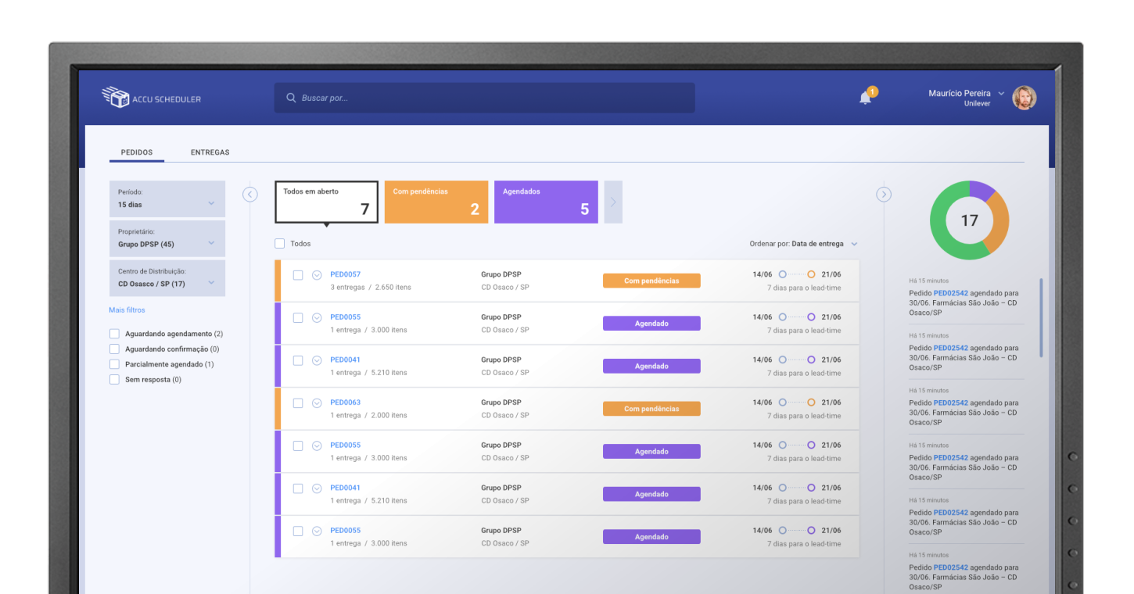Click the Accu Scheduler logo
Image resolution: width=1134 pixels, height=594 pixels.
point(151,98)
